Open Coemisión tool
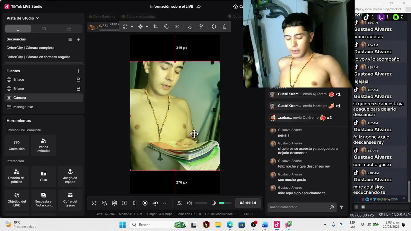 point(17,145)
